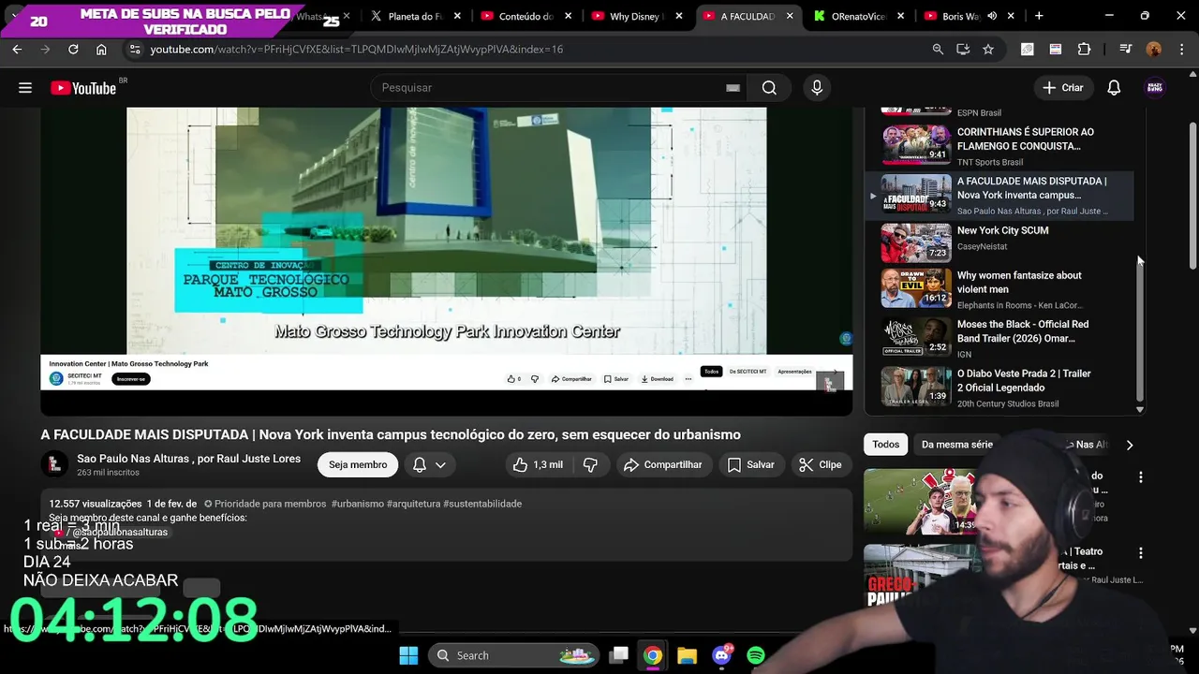Select the Todos chip
This screenshot has height=674, width=1199.
(x=885, y=445)
